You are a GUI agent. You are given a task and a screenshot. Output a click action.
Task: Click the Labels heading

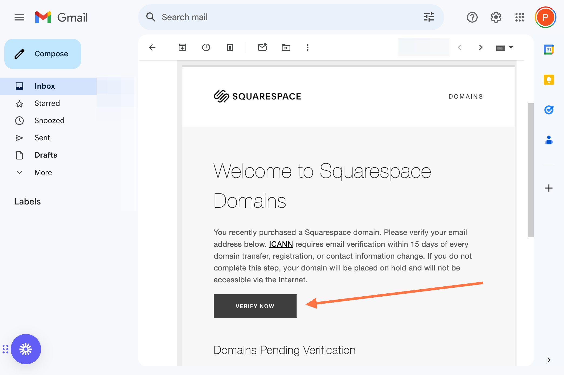(28, 202)
